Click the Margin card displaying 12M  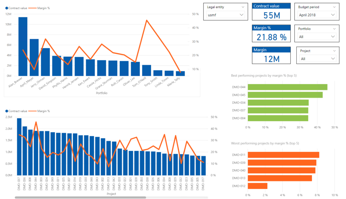[271, 55]
